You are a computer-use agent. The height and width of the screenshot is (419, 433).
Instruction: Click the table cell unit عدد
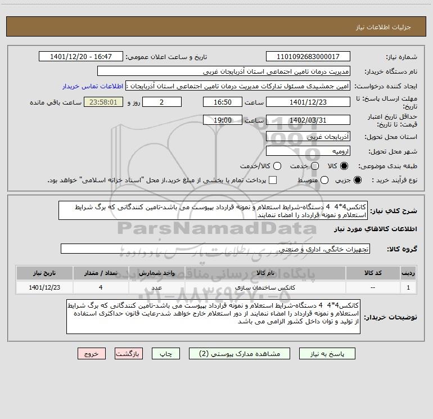(156, 287)
